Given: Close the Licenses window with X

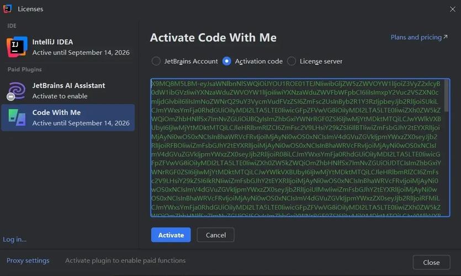Looking at the screenshot, I should point(453,9).
